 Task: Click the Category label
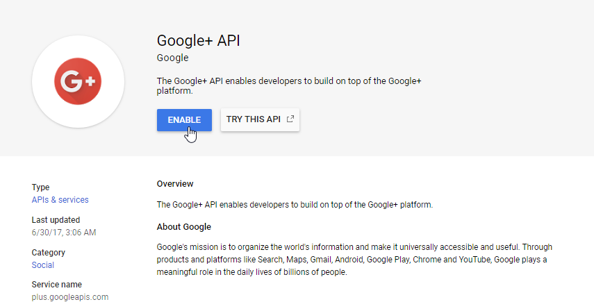49,253
